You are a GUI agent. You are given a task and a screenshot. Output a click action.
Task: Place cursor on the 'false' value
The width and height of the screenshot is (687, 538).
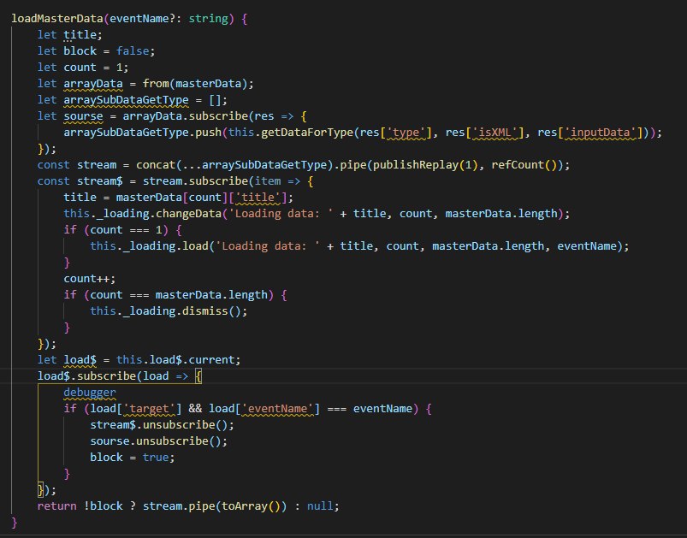[x=133, y=50]
